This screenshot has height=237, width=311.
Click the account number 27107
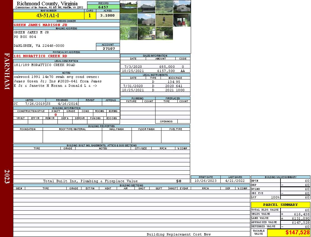pos(109,49)
